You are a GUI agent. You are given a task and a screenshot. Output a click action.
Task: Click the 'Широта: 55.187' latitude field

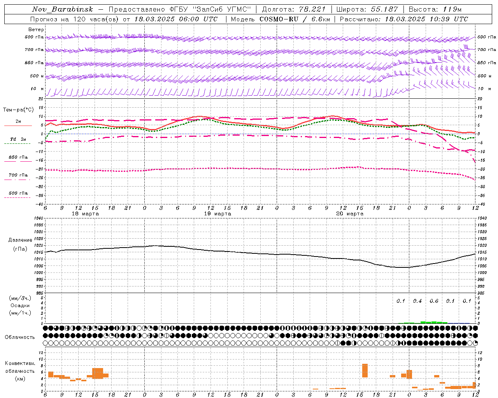pos(367,9)
